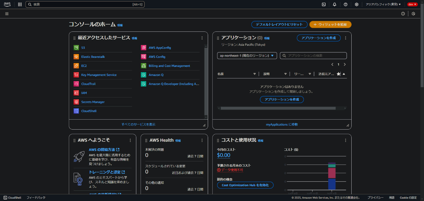Click the 用語 footer link
This screenshot has width=424, height=201.
coord(392,198)
